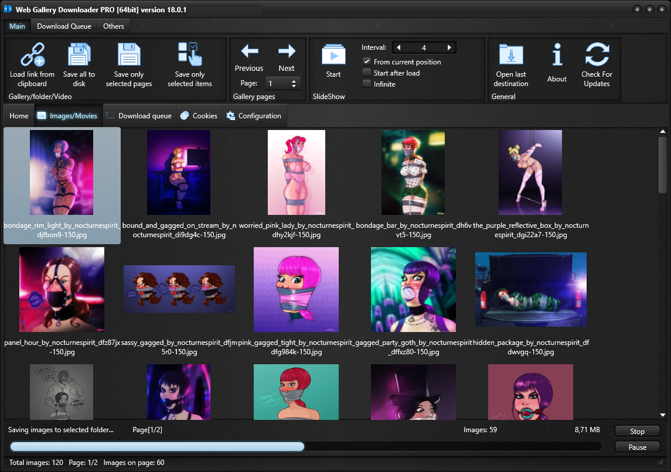The height and width of the screenshot is (472, 671).
Task: Click 'Images on page: 60' text
Action: click(x=134, y=463)
